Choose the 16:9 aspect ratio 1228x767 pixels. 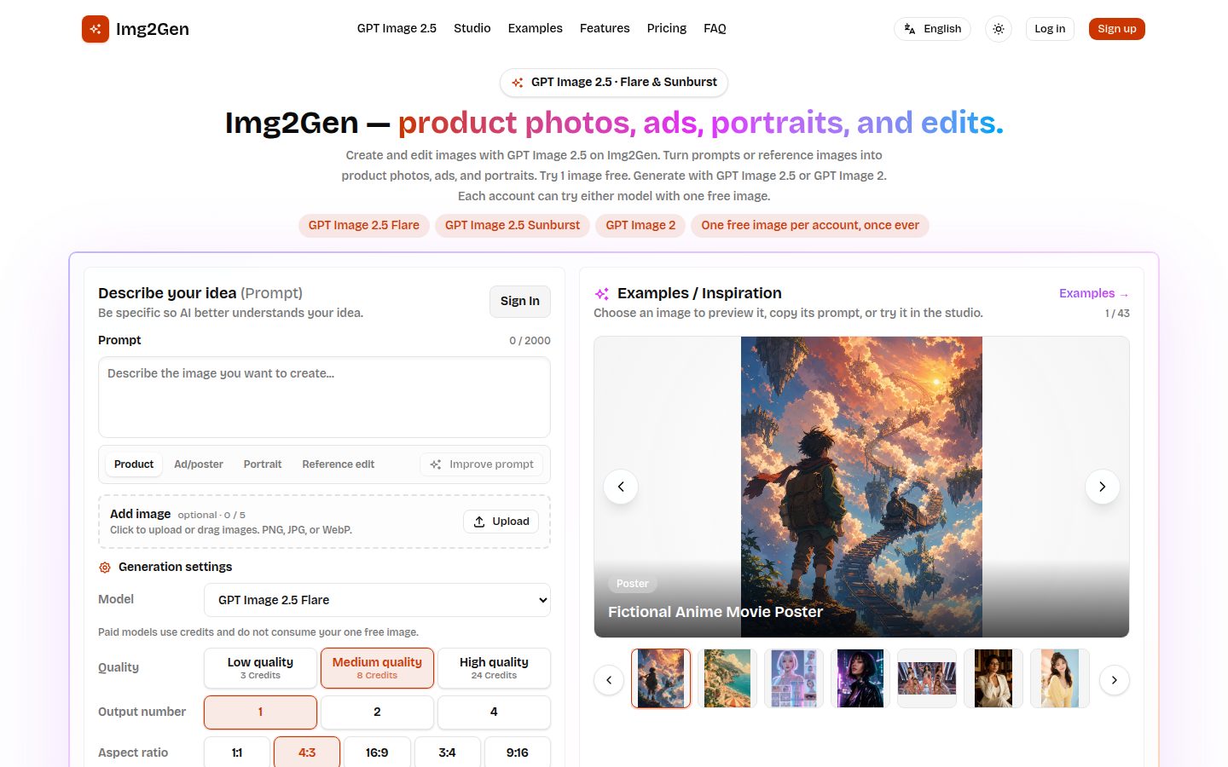pyautogui.click(x=377, y=753)
